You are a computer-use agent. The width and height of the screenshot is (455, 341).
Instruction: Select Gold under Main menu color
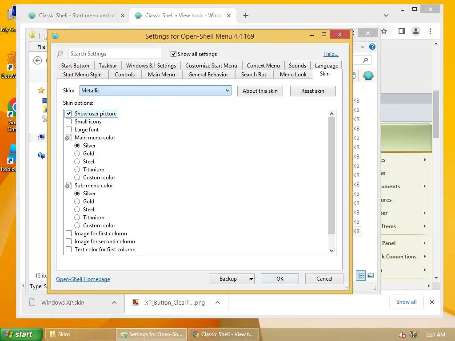pos(77,153)
